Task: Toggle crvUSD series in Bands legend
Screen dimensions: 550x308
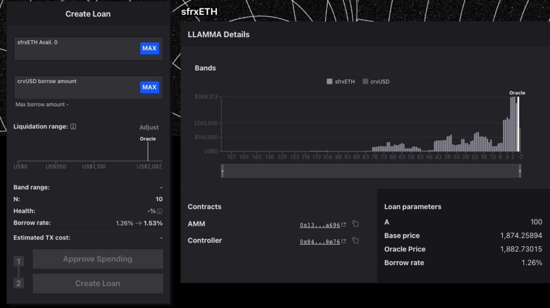Action: tap(376, 82)
